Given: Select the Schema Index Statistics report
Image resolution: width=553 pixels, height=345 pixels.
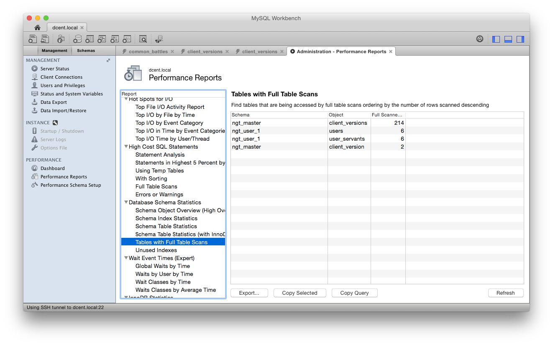Looking at the screenshot, I should (x=166, y=218).
